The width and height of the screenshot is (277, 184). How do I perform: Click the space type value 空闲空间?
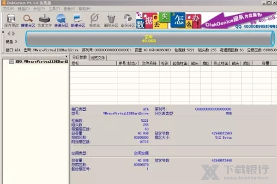(x=141, y=153)
